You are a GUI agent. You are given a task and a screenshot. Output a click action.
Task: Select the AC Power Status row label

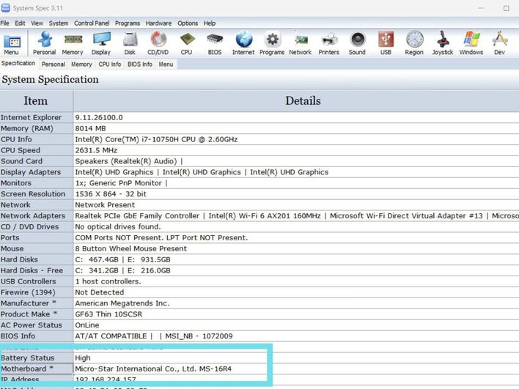(x=31, y=325)
